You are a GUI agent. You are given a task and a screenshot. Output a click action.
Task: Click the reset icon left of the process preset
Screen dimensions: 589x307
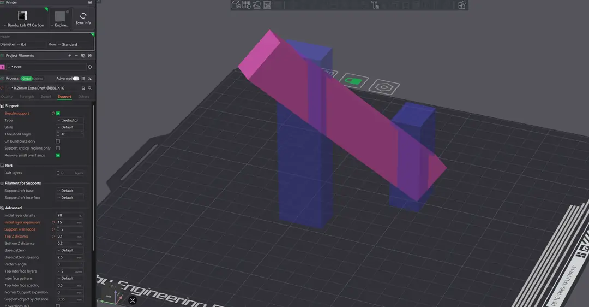click(x=2, y=88)
